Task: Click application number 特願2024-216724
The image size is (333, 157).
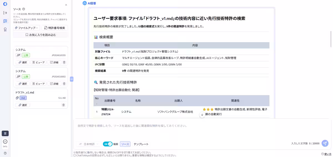Action: 108,112
